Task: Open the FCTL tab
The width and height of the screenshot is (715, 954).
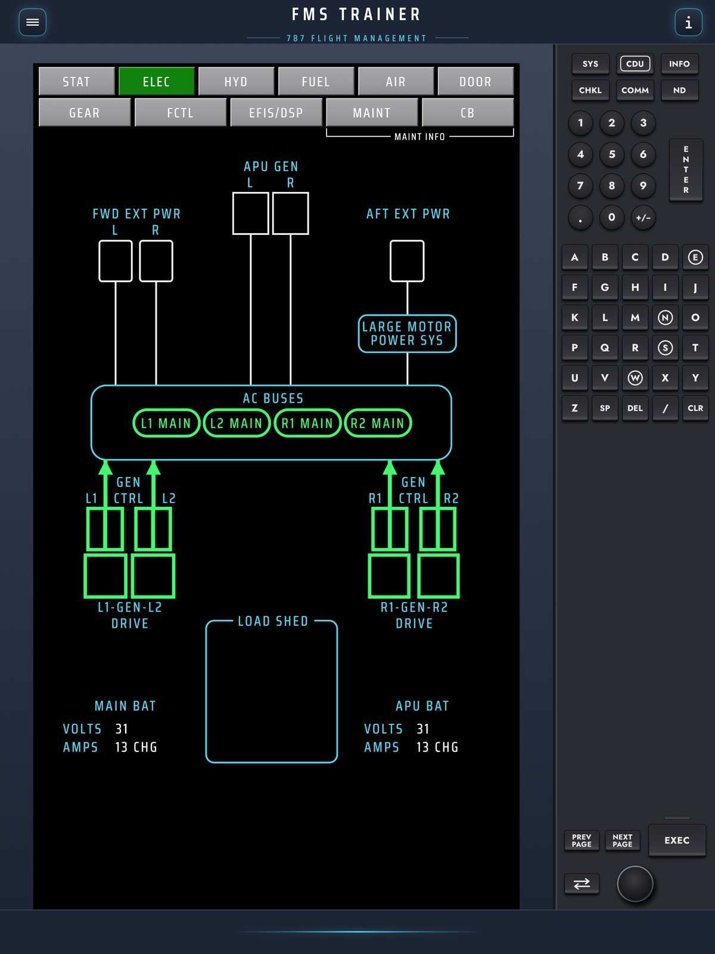Action: click(x=181, y=113)
